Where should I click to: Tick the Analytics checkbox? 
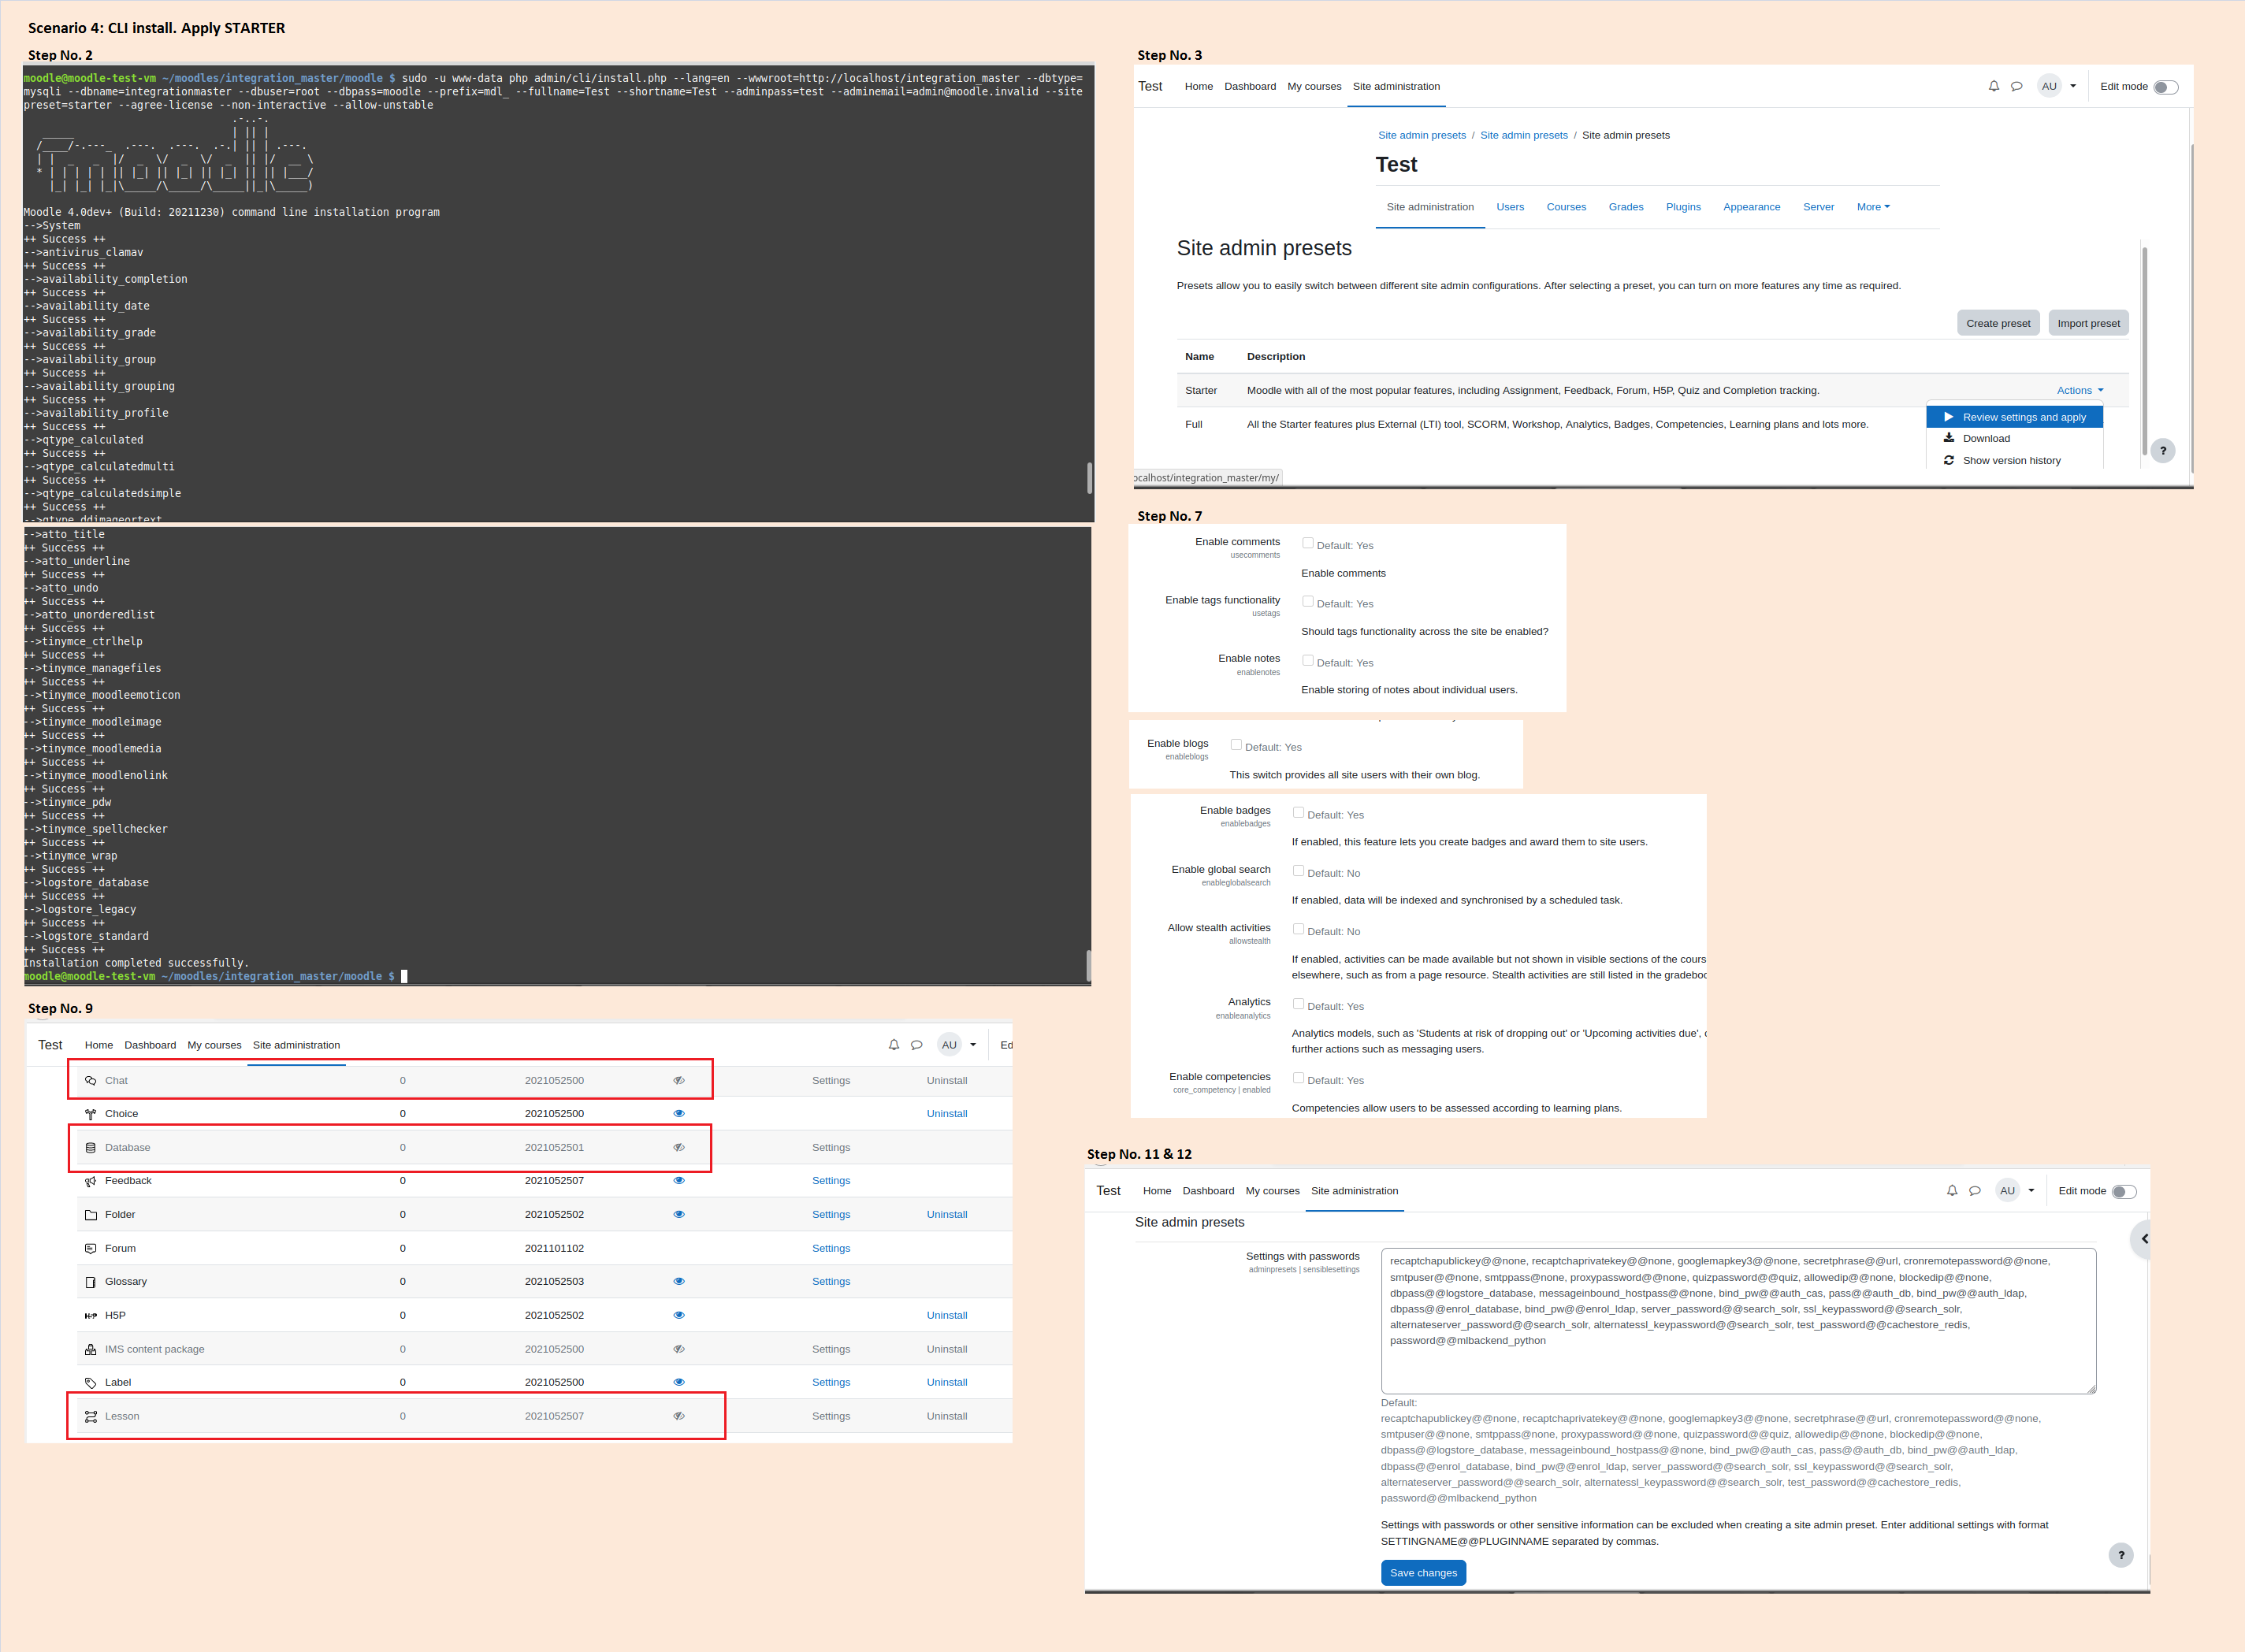pos(1298,1003)
